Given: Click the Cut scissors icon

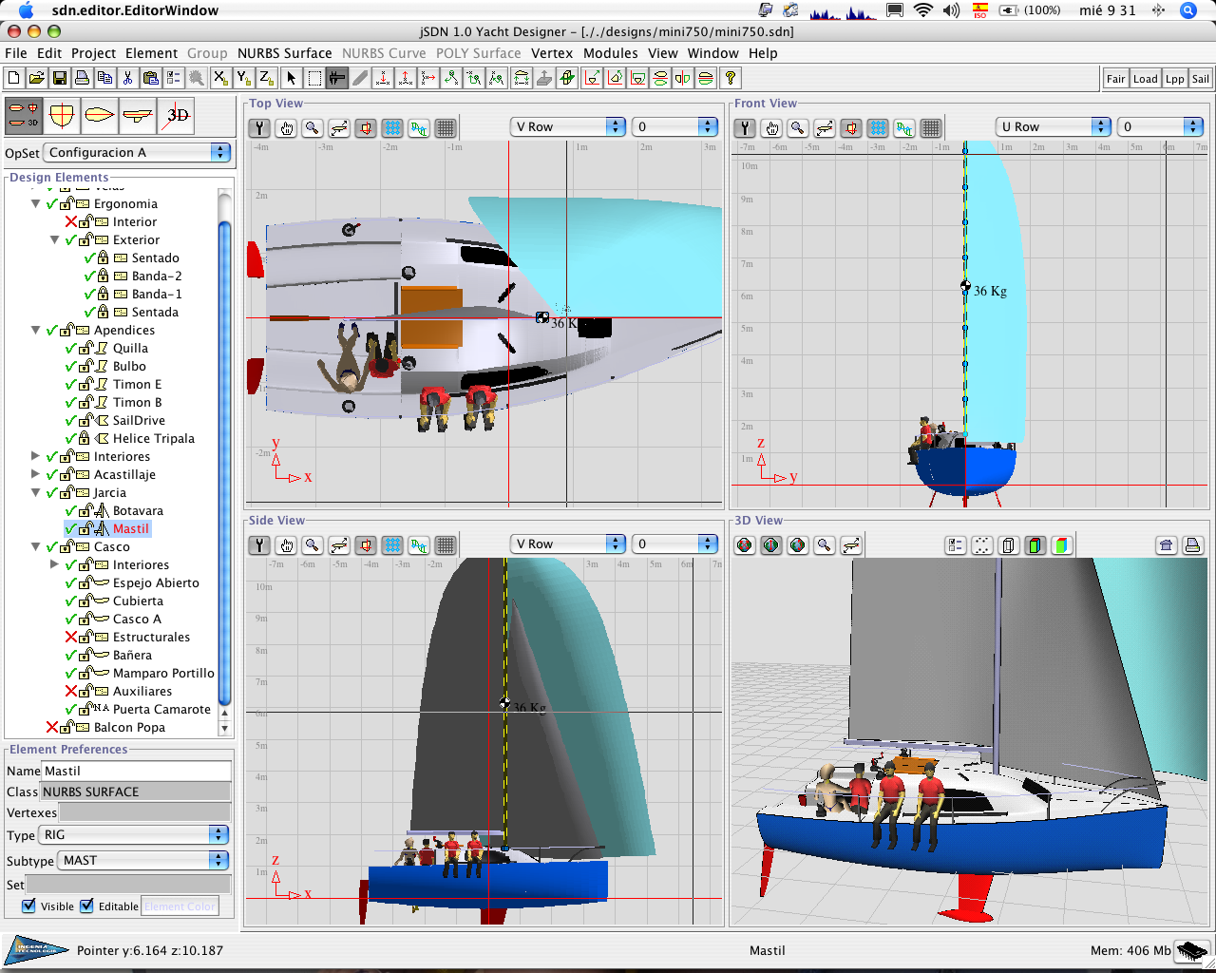Looking at the screenshot, I should point(127,78).
